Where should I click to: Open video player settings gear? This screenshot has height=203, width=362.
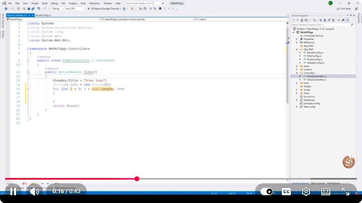(x=306, y=192)
